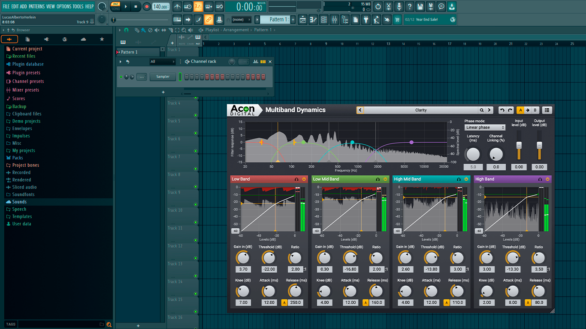Open the plugin picker plug icon
Image resolution: width=586 pixels, height=329 pixels.
(366, 19)
